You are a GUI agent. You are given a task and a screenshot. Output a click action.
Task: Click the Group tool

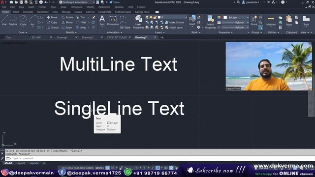point(254,21)
